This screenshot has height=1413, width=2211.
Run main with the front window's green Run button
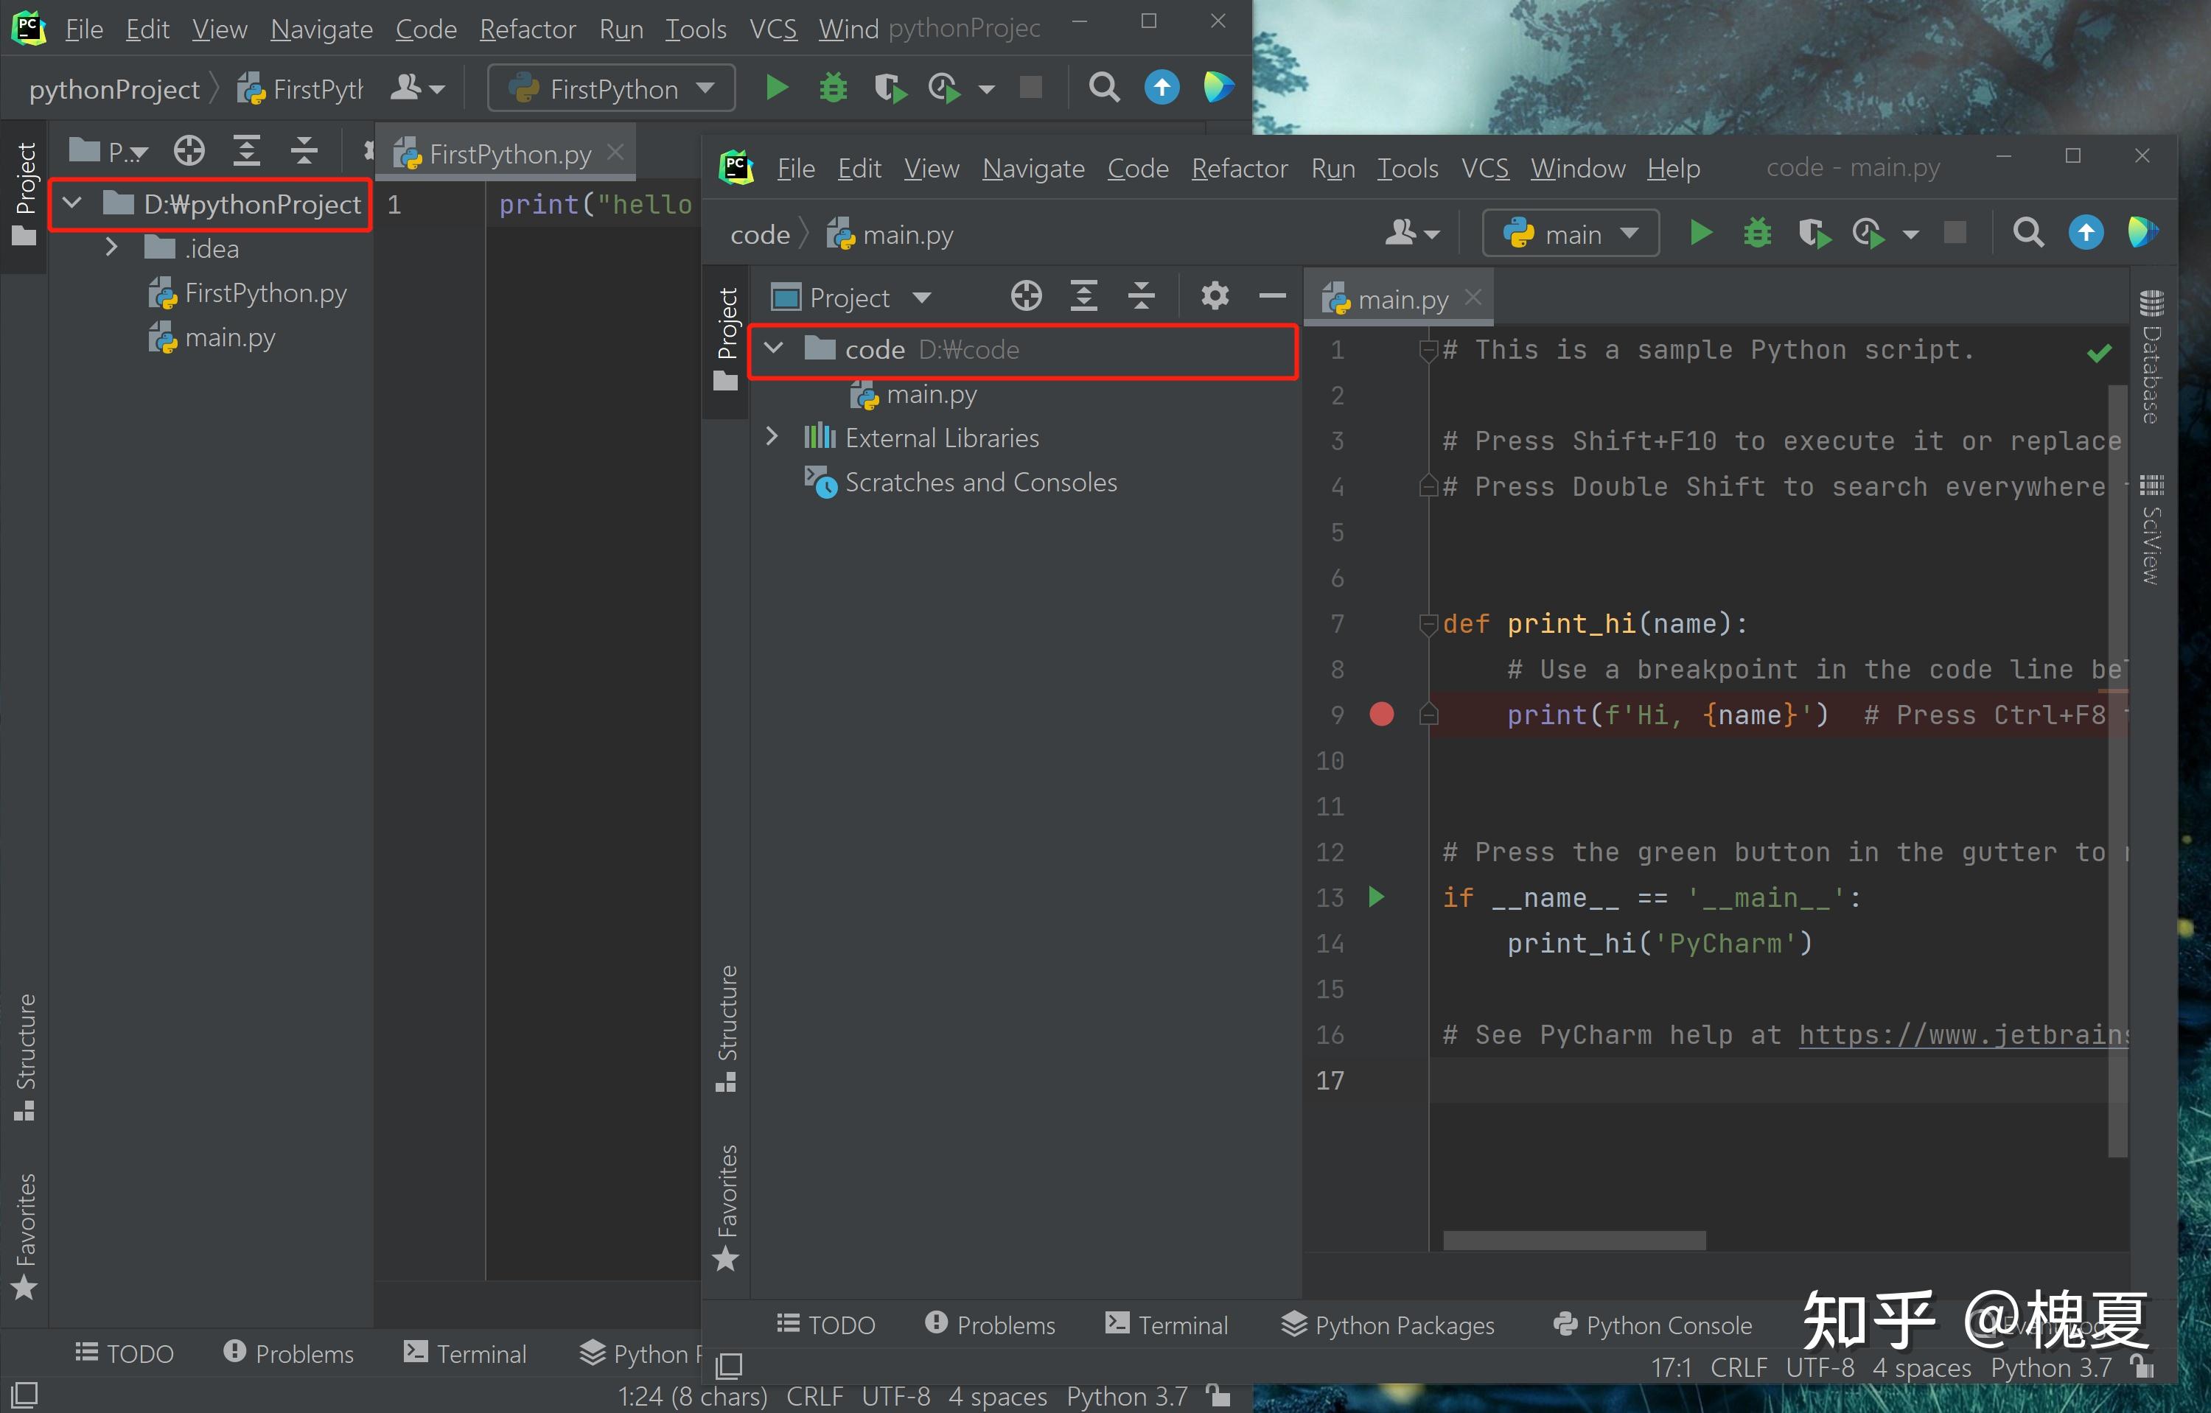[1700, 234]
